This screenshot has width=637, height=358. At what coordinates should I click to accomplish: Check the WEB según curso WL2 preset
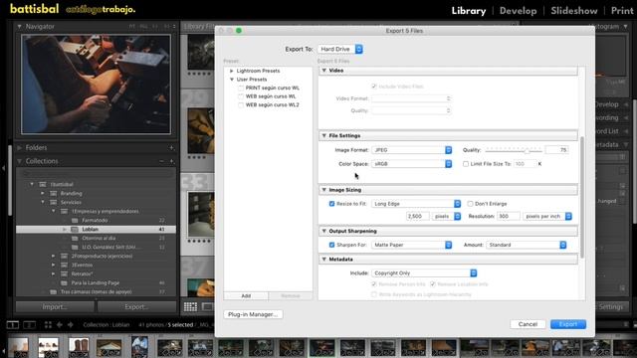(241, 105)
